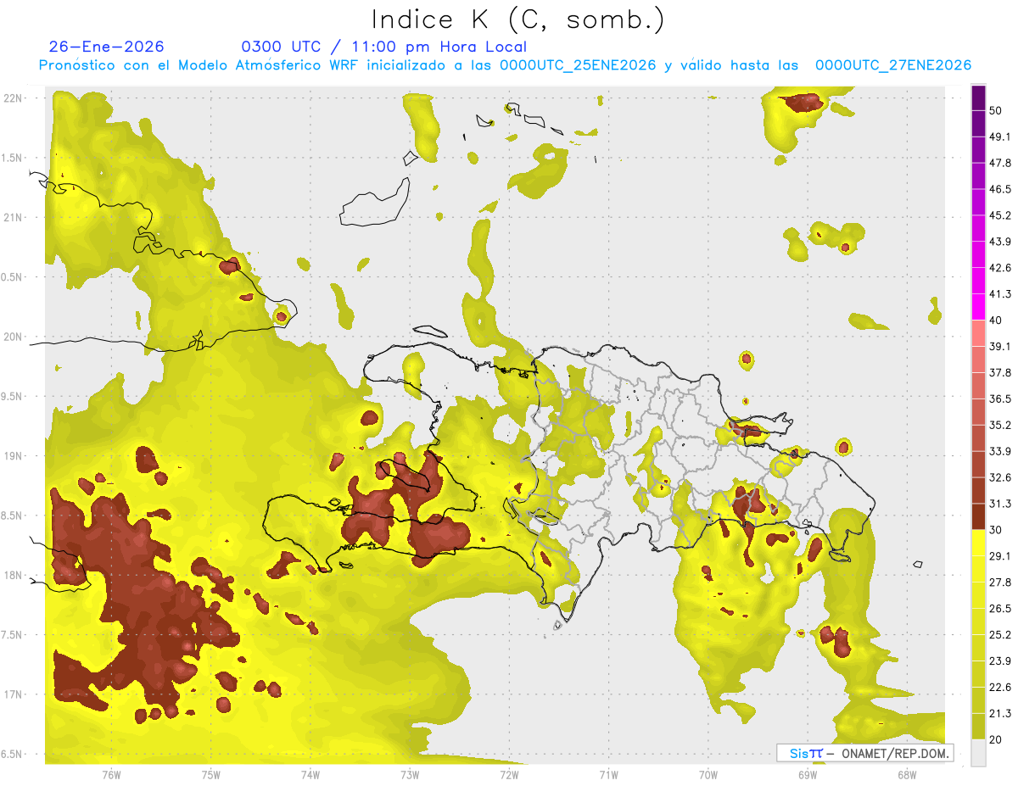Click the longitude axis label "76W"

[111, 776]
